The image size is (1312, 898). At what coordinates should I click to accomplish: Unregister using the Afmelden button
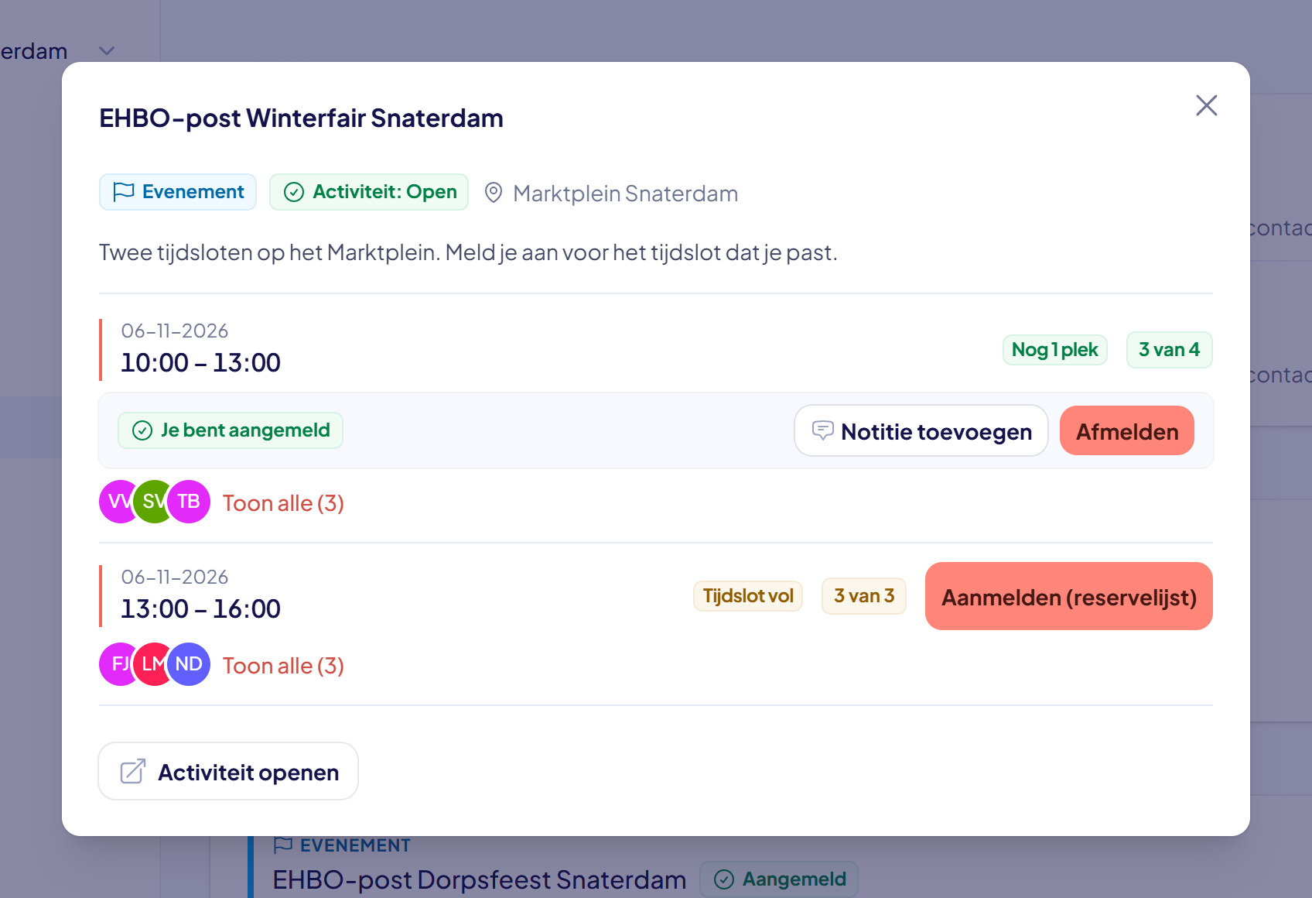(x=1127, y=431)
